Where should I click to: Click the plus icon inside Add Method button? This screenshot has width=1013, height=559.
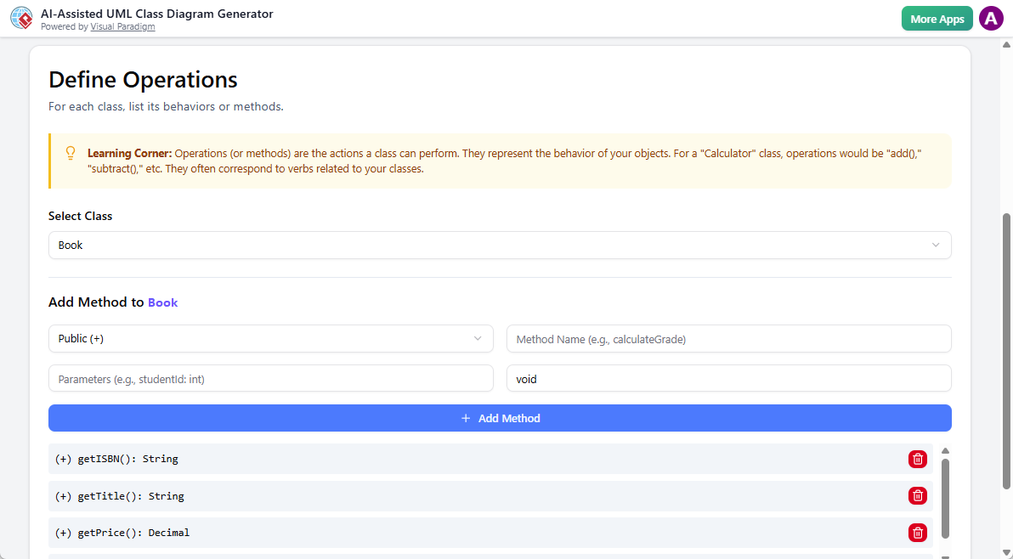(x=465, y=418)
